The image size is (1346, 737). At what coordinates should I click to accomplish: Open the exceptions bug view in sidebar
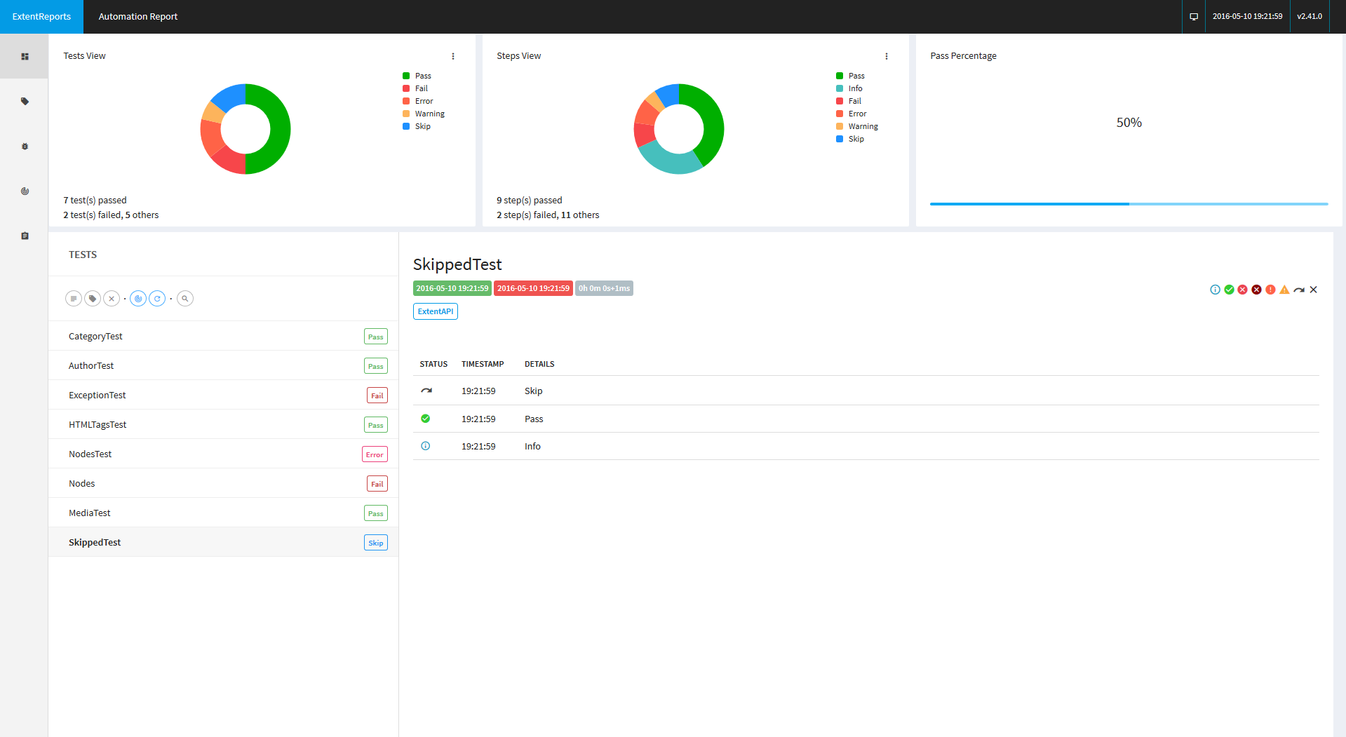25,147
